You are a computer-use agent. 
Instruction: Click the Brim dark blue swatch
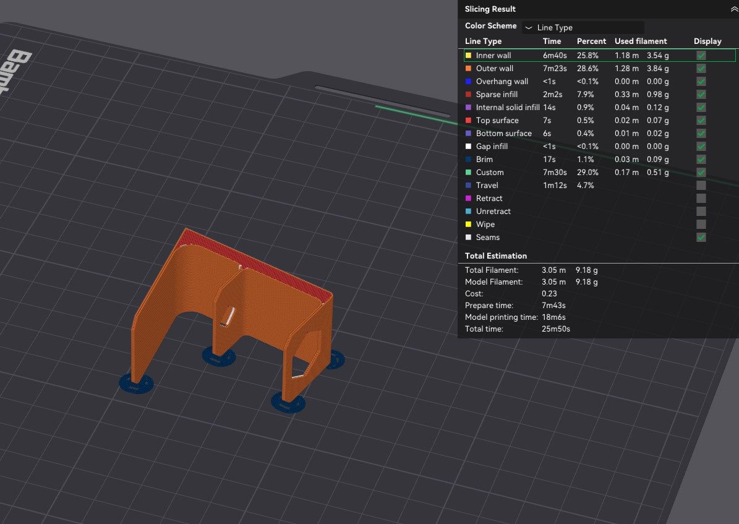tap(469, 159)
